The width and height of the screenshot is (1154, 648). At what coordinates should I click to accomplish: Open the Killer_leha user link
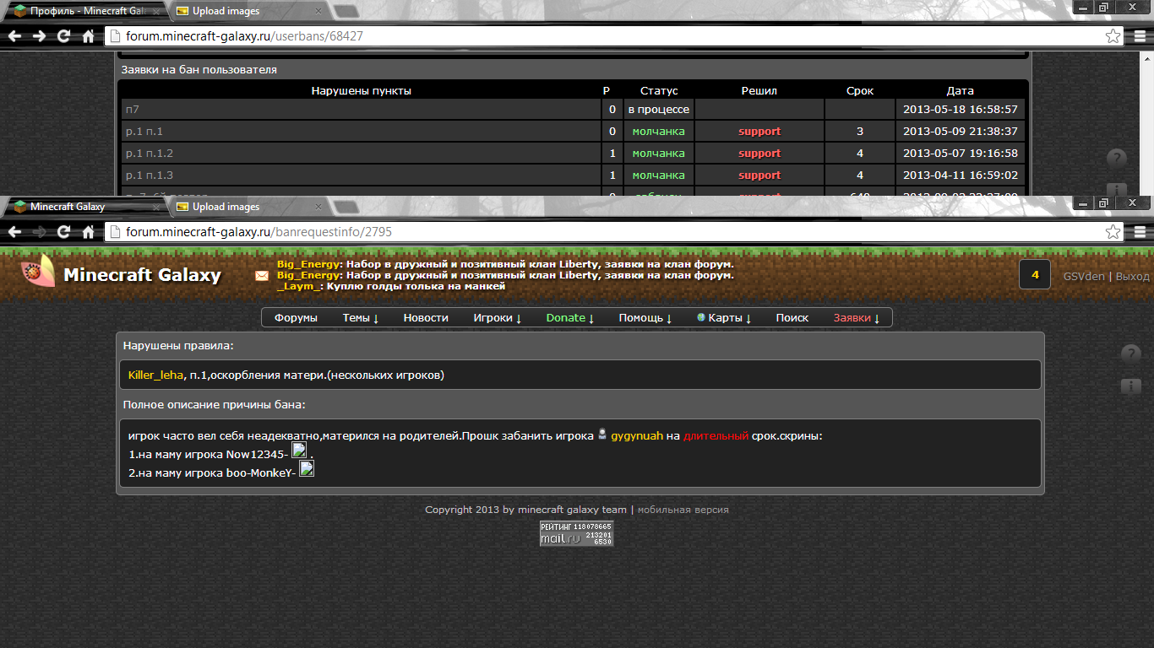click(x=155, y=375)
